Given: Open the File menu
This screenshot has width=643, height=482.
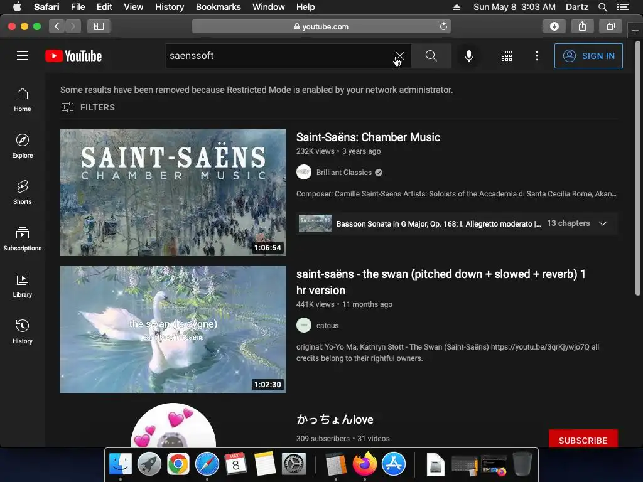Looking at the screenshot, I should [x=77, y=7].
